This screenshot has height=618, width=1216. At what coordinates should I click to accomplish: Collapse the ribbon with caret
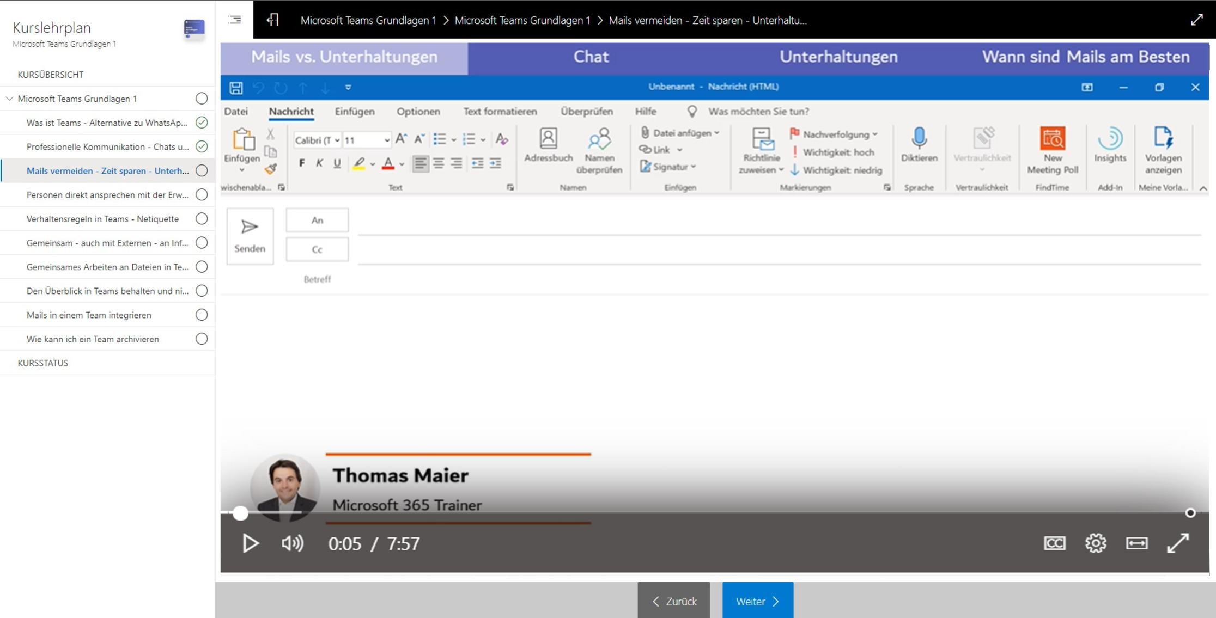(x=1203, y=188)
